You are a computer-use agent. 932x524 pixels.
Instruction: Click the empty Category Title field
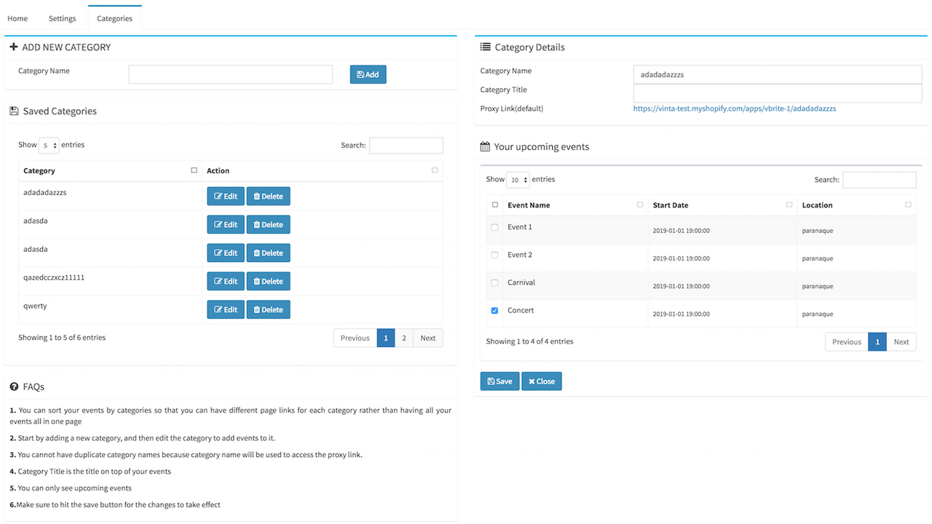(x=778, y=93)
